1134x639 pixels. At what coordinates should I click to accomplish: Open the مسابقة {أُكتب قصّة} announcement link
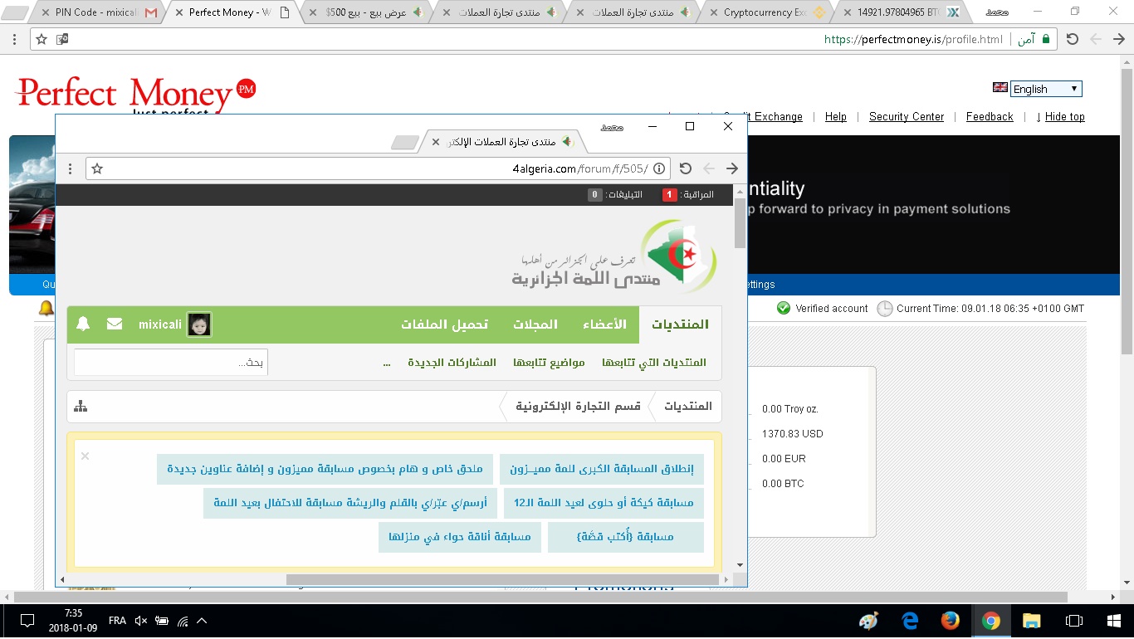tap(625, 537)
